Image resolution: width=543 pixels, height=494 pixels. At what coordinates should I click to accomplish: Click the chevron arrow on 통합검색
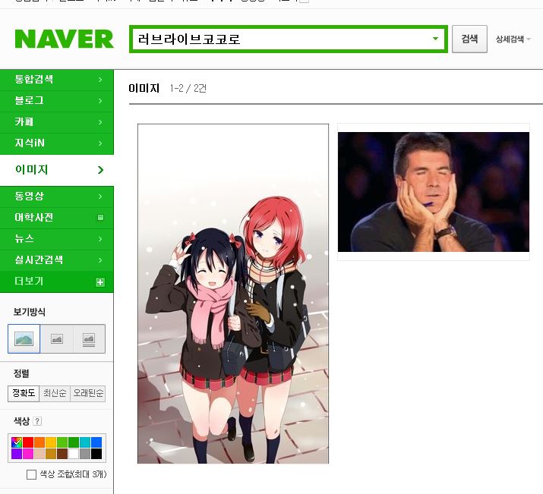[x=100, y=80]
